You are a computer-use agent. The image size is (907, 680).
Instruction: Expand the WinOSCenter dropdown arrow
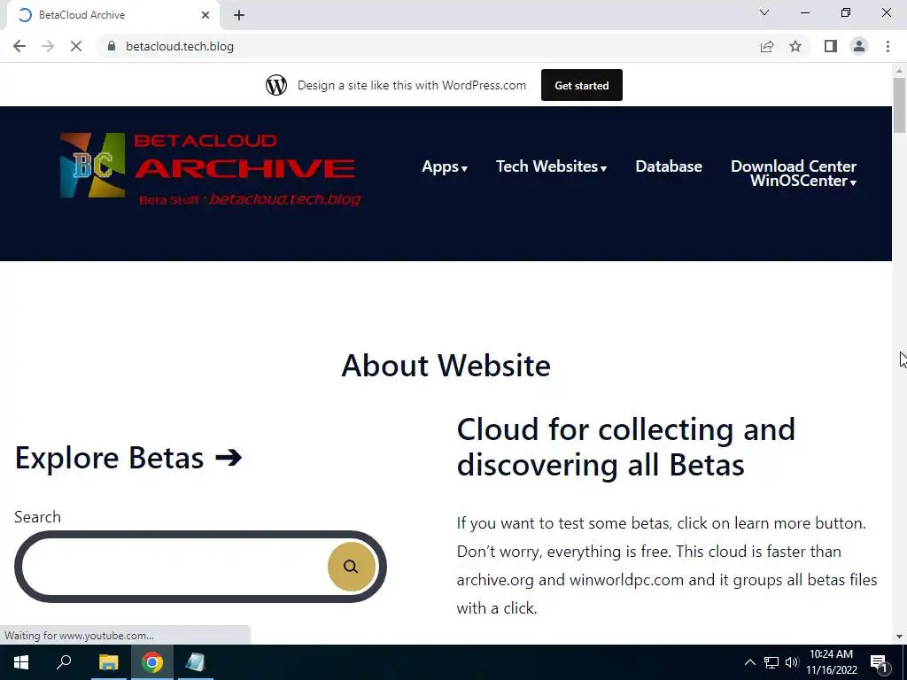click(853, 182)
